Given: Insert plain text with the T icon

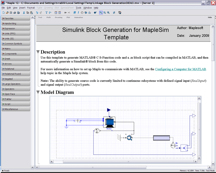Looking at the screenshot, I should pos(46,13).
